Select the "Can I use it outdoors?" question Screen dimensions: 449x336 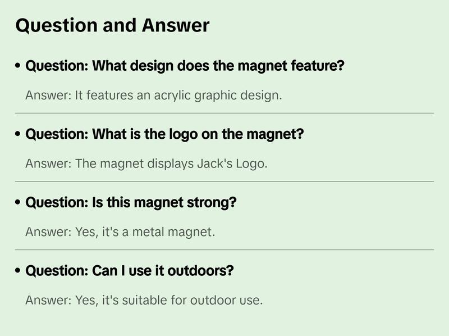(x=130, y=271)
